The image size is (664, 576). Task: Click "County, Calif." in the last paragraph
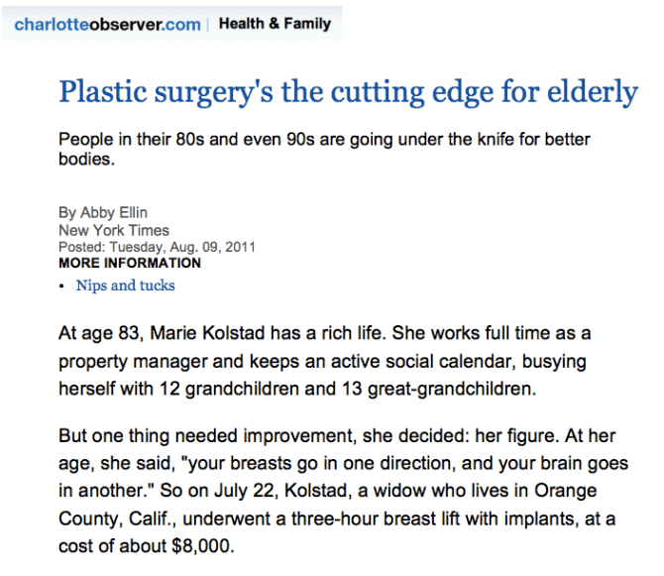117,518
